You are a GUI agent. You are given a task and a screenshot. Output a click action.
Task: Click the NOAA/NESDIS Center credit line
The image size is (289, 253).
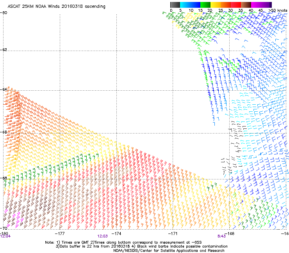[x=169, y=251]
